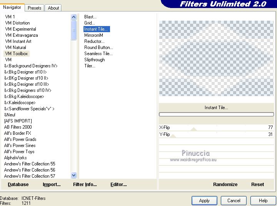
Task: Select Alf's Power Sines category
Action: click(x=20, y=146)
